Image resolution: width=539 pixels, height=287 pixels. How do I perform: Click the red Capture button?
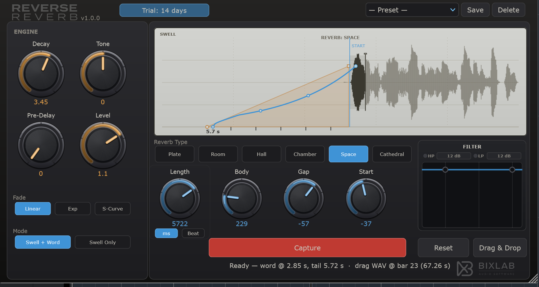(307, 248)
